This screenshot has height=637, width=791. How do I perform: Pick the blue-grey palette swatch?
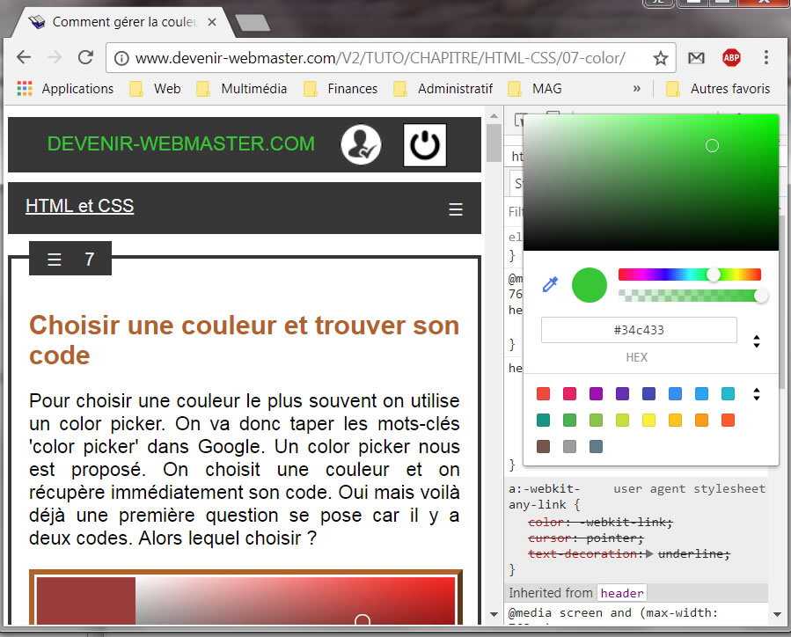[x=596, y=446]
